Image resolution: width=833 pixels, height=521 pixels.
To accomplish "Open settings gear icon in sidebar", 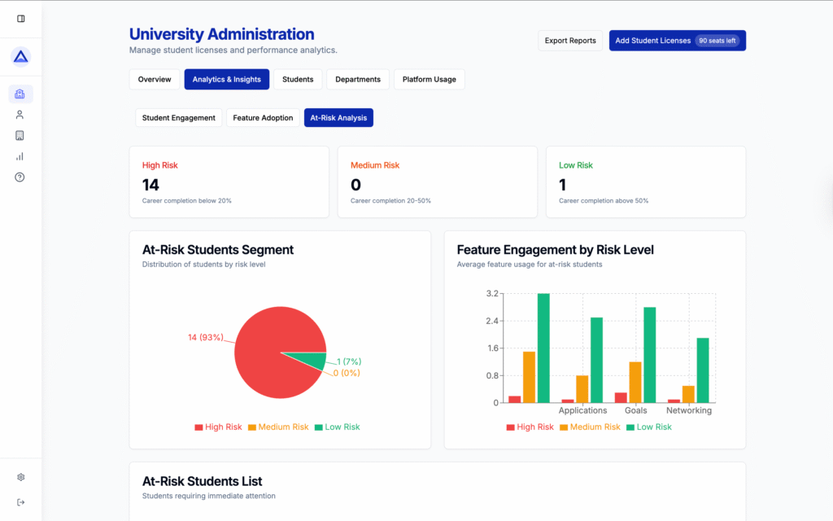I will [20, 477].
